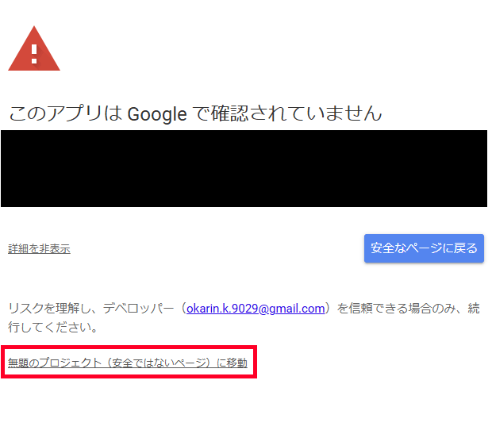Click the word デベロッパー before the email
This screenshot has height=434, width=492.
click(138, 309)
